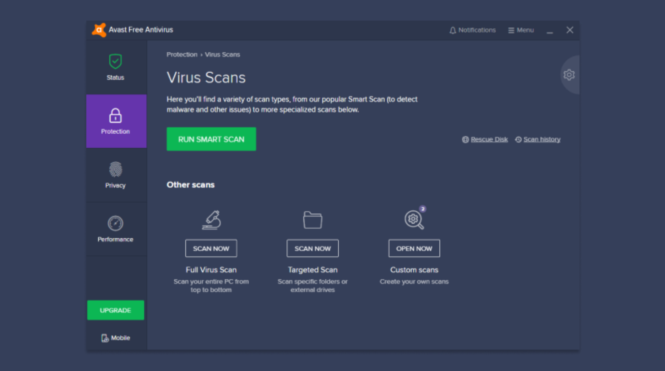Click the Full Virus Scan title text
This screenshot has height=371, width=665.
pos(211,270)
